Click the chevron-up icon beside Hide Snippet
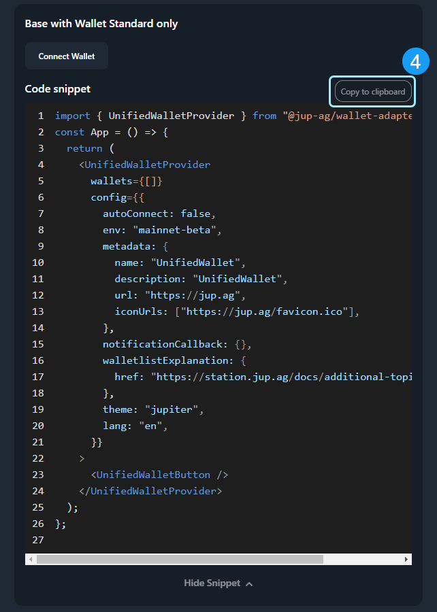The width and height of the screenshot is (437, 612). [249, 584]
